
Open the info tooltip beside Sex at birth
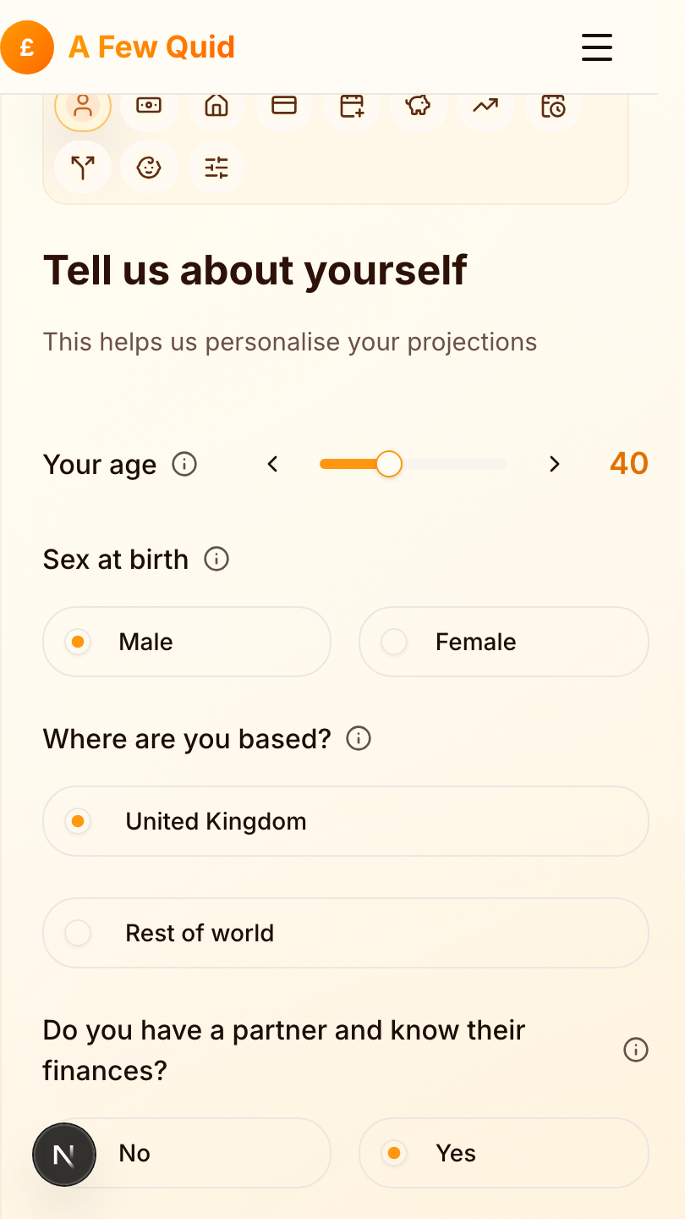pyautogui.click(x=216, y=560)
